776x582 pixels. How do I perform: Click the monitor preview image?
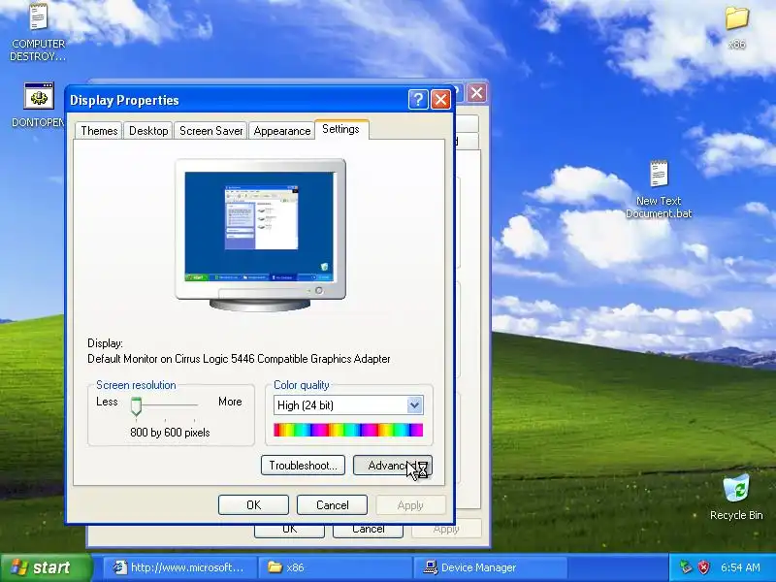(260, 235)
